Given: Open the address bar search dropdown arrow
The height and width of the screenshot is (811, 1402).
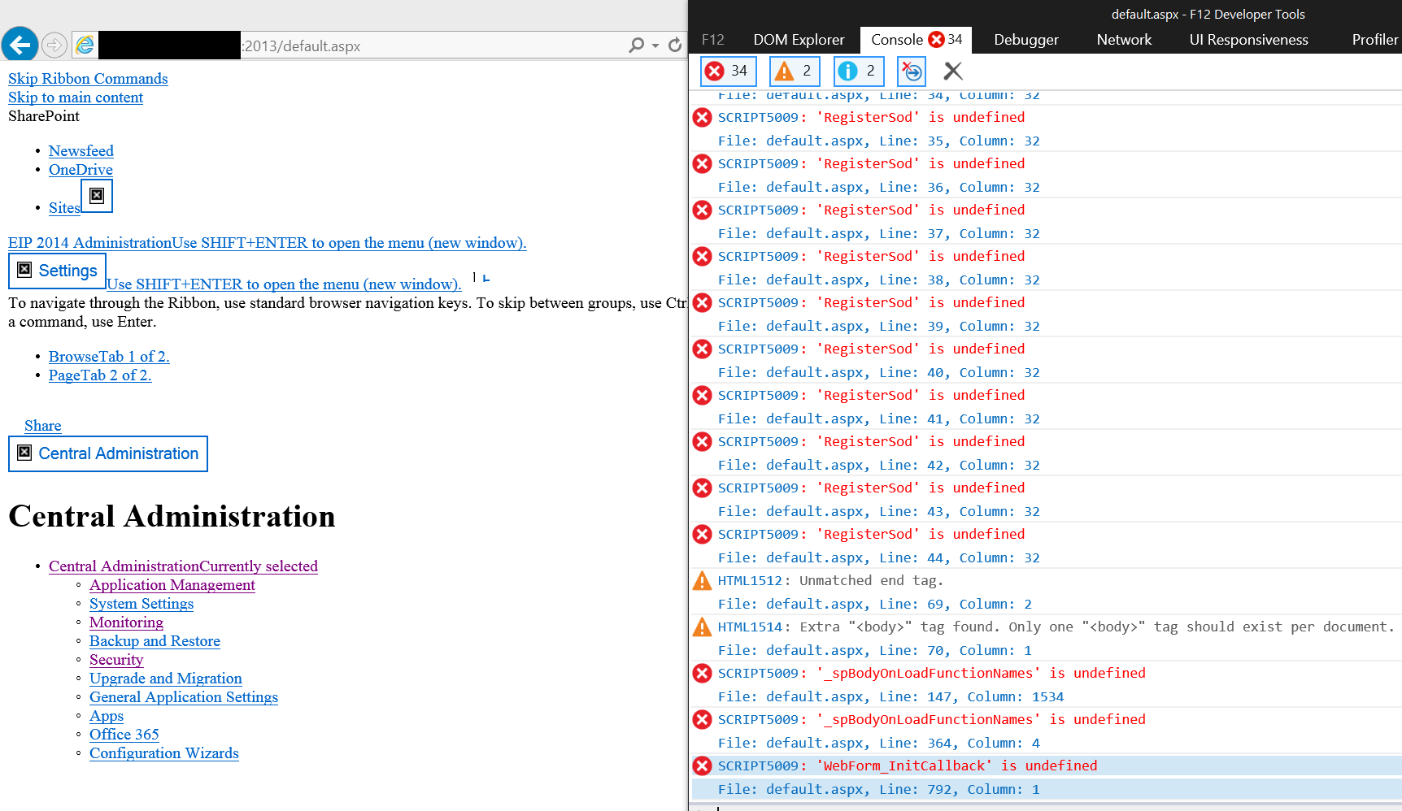Looking at the screenshot, I should pyautogui.click(x=655, y=46).
